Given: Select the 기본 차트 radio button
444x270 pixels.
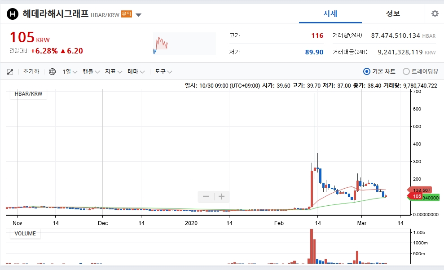Looking at the screenshot, I should pyautogui.click(x=367, y=71).
